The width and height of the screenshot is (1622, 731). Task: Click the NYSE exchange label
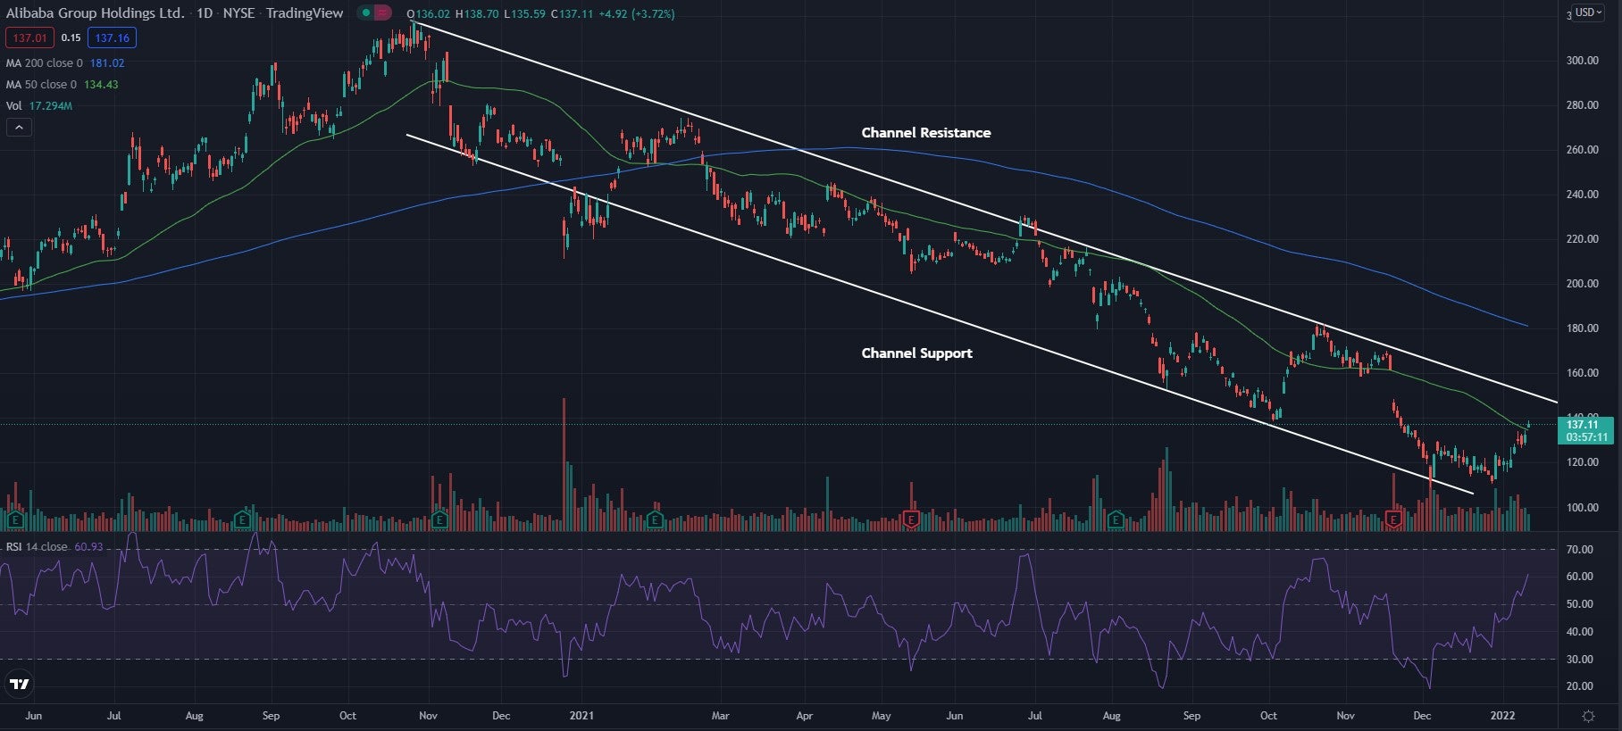coord(238,13)
